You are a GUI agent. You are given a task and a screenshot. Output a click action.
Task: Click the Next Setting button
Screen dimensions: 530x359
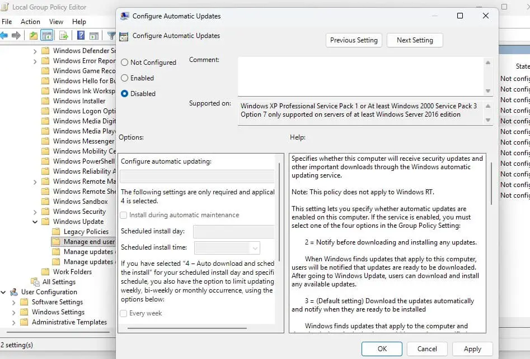(x=414, y=40)
